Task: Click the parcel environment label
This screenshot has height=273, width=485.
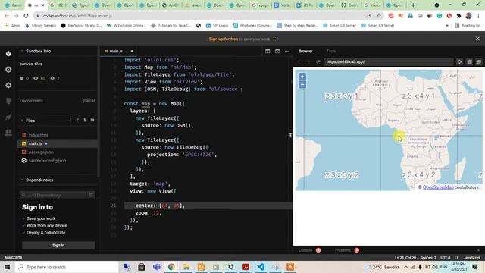Action: [89, 101]
